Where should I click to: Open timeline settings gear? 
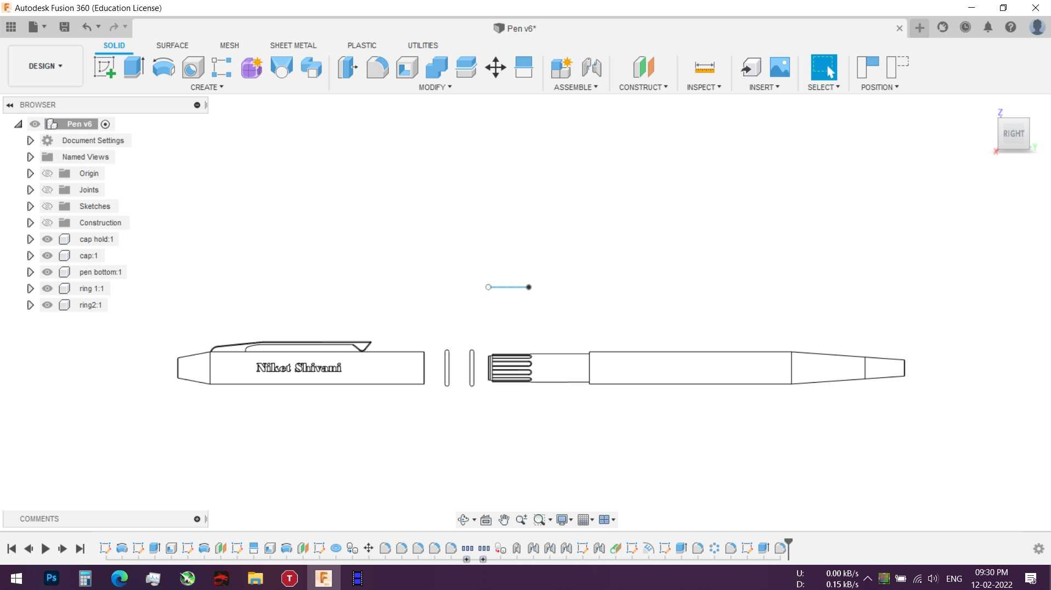(x=1038, y=548)
